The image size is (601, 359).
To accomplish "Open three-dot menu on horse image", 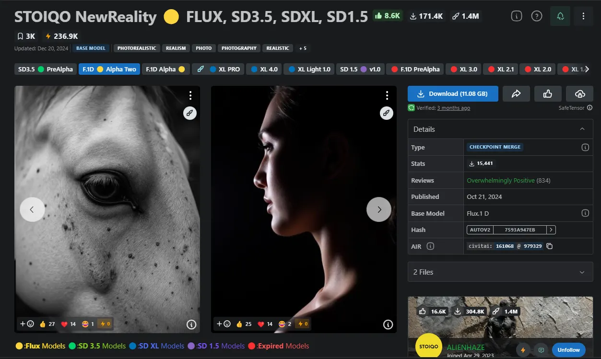I will point(190,95).
